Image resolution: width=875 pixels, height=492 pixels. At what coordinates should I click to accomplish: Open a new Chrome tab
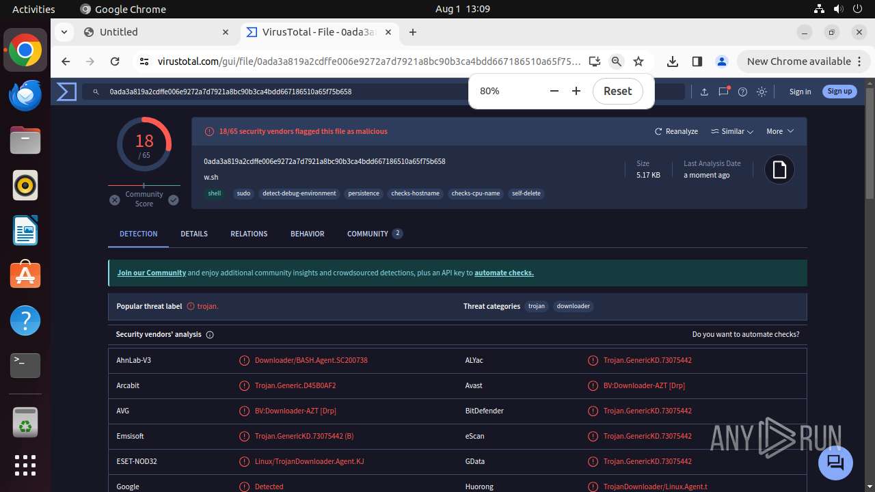413,32
